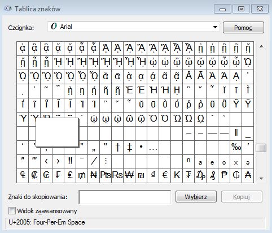Click the vertical scrollbar thumb
Viewport: 272px width, 233px height.
pos(261,148)
